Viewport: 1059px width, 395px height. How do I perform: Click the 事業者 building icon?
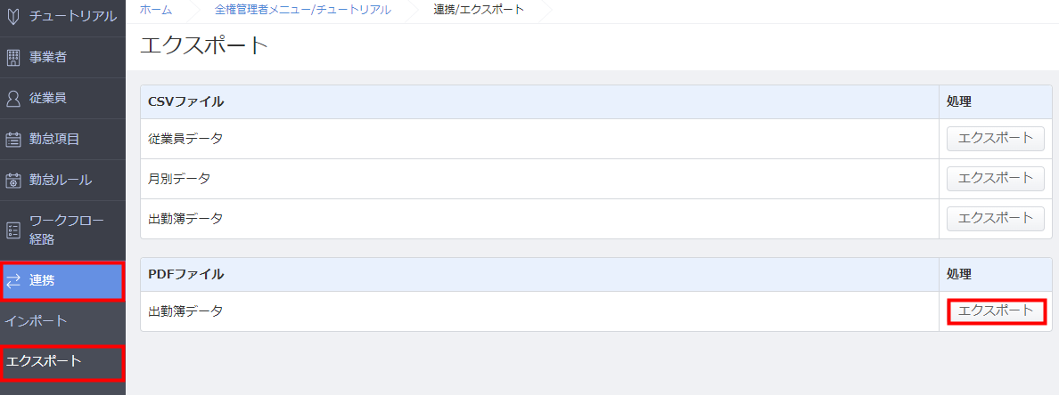point(12,58)
